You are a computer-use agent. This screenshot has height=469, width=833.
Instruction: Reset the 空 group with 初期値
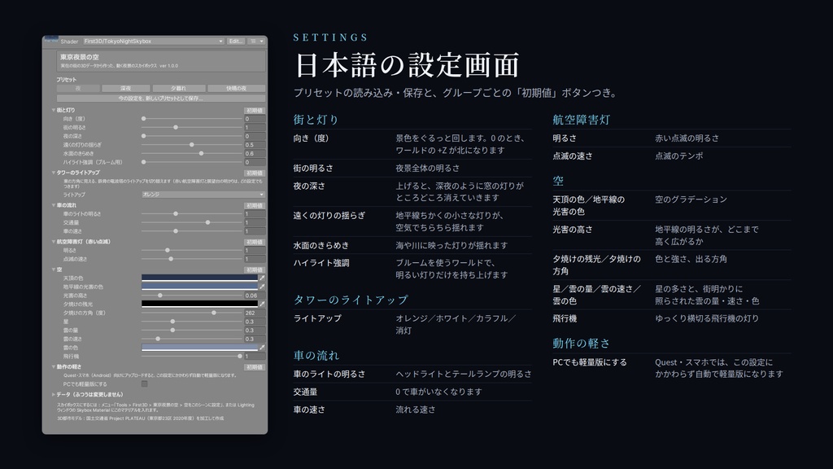pos(255,270)
